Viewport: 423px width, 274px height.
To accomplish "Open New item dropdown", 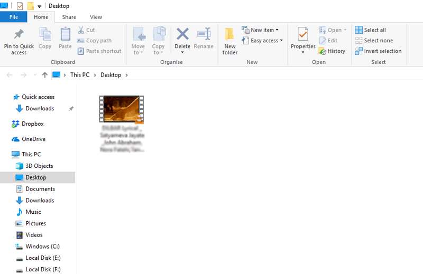I will [260, 30].
